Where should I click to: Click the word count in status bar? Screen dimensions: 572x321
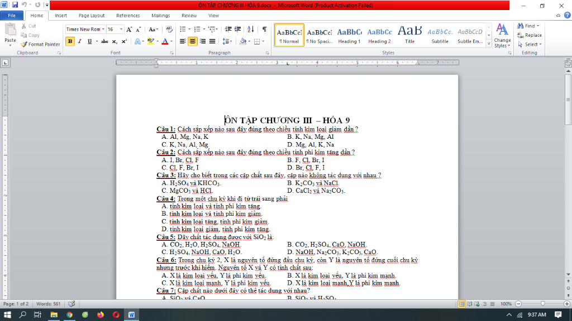(x=48, y=304)
